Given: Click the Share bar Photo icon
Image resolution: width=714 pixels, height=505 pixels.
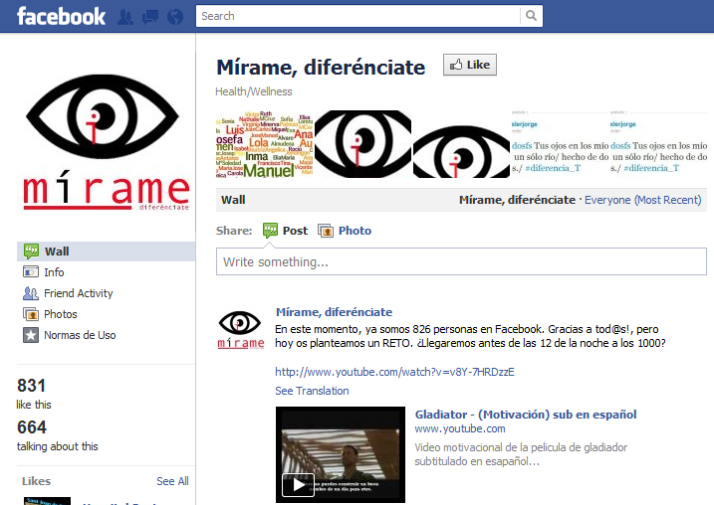Looking at the screenshot, I should click(x=326, y=231).
